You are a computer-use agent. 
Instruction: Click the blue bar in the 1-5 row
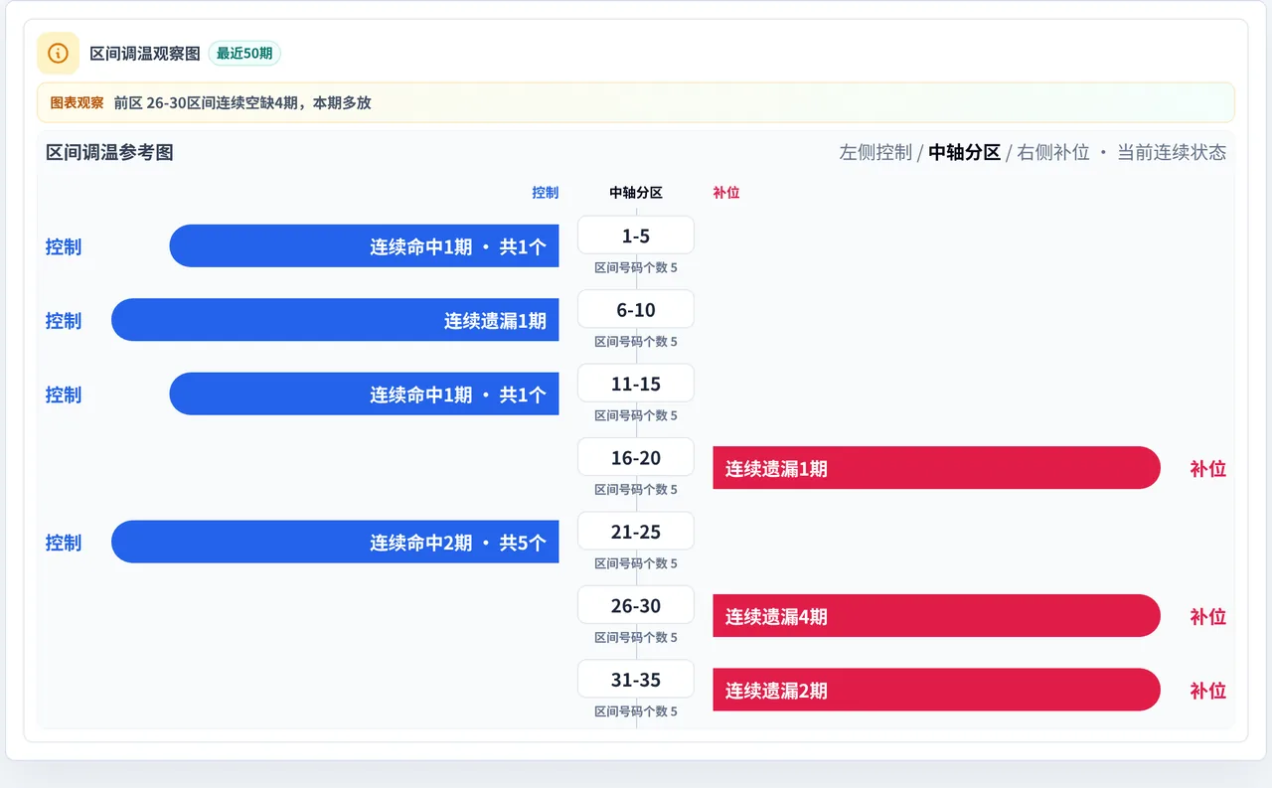(364, 245)
